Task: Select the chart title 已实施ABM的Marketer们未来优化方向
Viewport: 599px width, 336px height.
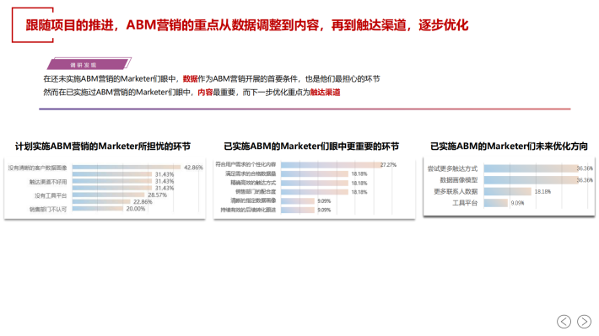Action: tap(509, 146)
